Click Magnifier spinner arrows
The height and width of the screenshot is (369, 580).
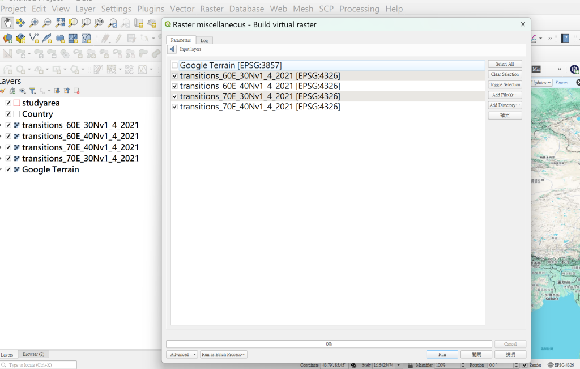point(463,365)
